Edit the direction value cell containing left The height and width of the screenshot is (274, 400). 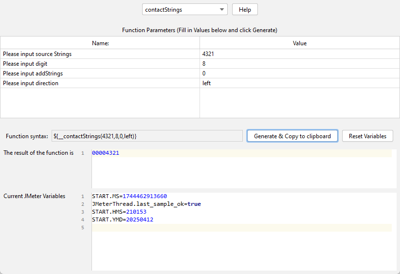(x=299, y=83)
